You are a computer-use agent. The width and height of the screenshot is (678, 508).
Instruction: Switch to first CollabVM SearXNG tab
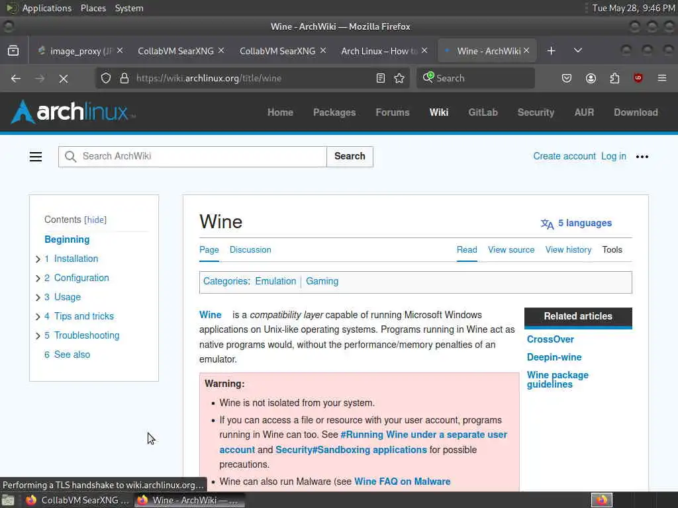[x=175, y=51]
